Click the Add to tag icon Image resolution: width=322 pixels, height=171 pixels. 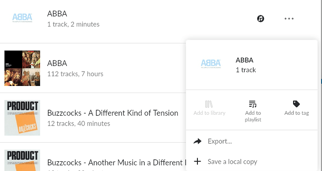pyautogui.click(x=296, y=104)
